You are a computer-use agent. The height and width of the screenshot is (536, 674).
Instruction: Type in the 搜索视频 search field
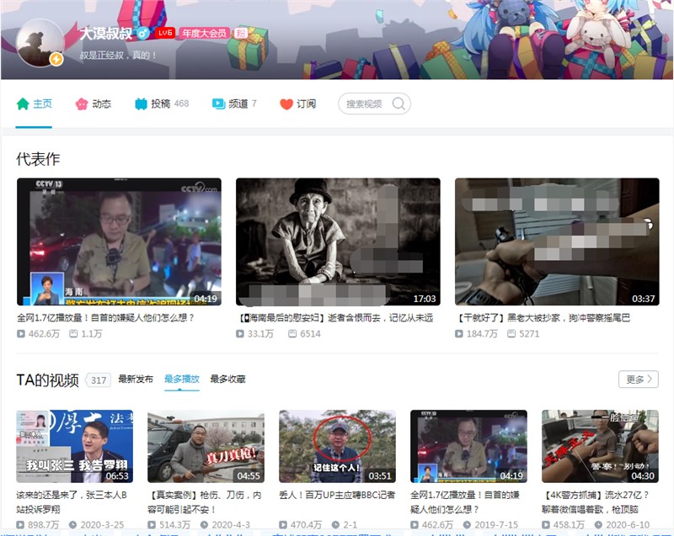(364, 104)
